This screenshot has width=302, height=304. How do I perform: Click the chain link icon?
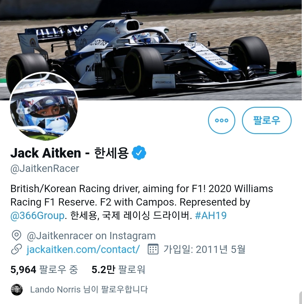[17, 249]
